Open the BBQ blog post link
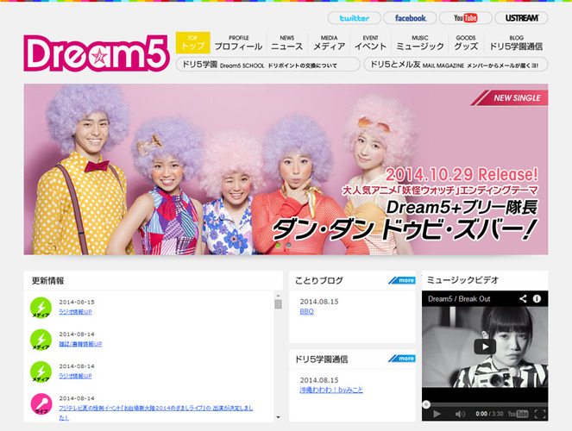This screenshot has height=431, width=572. pyautogui.click(x=307, y=311)
